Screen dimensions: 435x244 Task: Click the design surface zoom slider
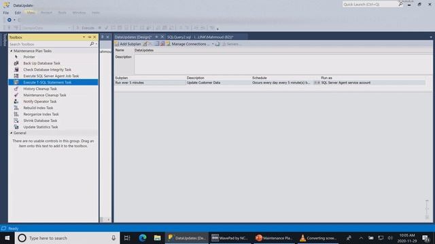(x=427, y=209)
